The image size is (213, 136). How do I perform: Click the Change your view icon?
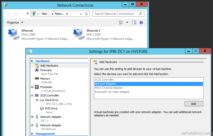point(121,22)
